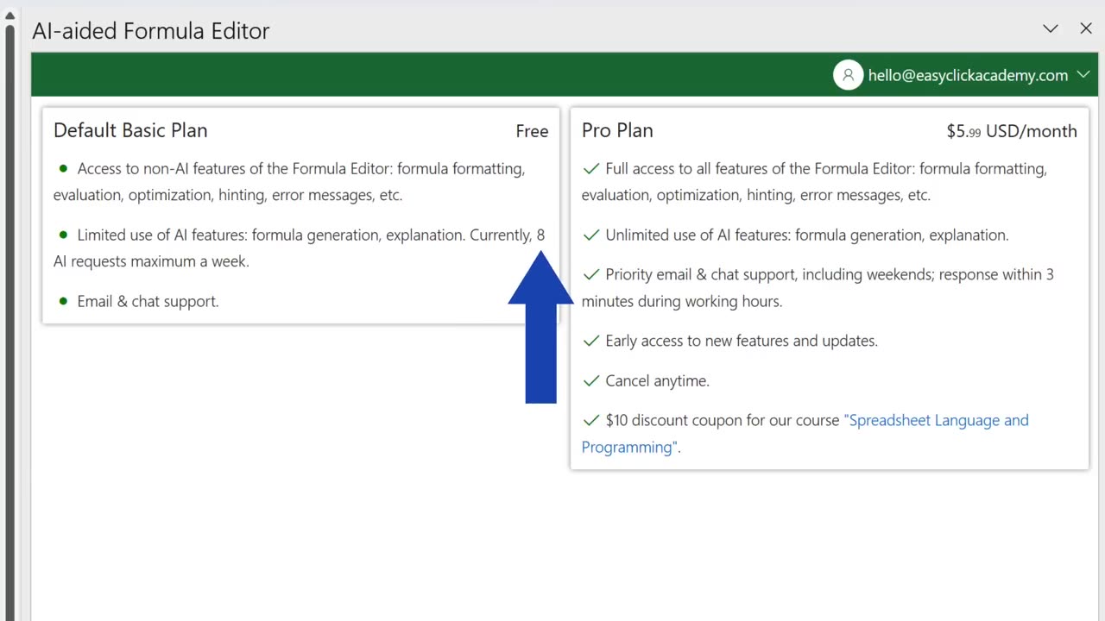Open the task pane options chevron
The height and width of the screenshot is (621, 1105).
click(x=1051, y=28)
